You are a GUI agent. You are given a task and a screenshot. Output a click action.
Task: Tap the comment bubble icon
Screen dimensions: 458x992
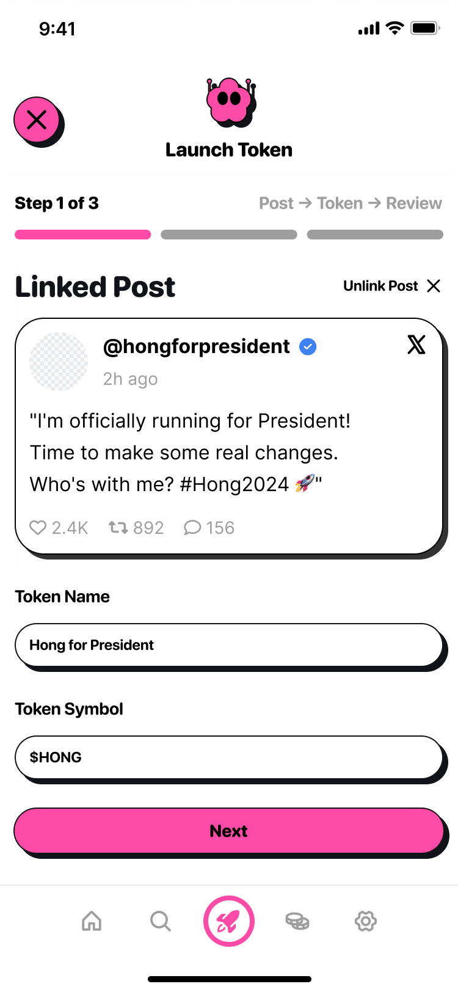[x=192, y=528]
